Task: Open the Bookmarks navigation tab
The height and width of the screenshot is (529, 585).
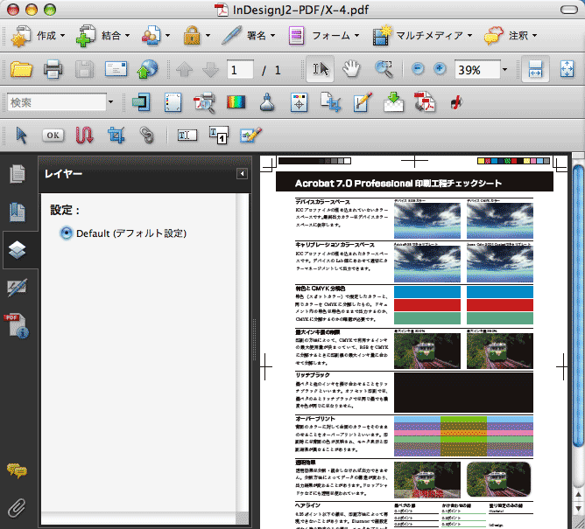Action: point(18,212)
